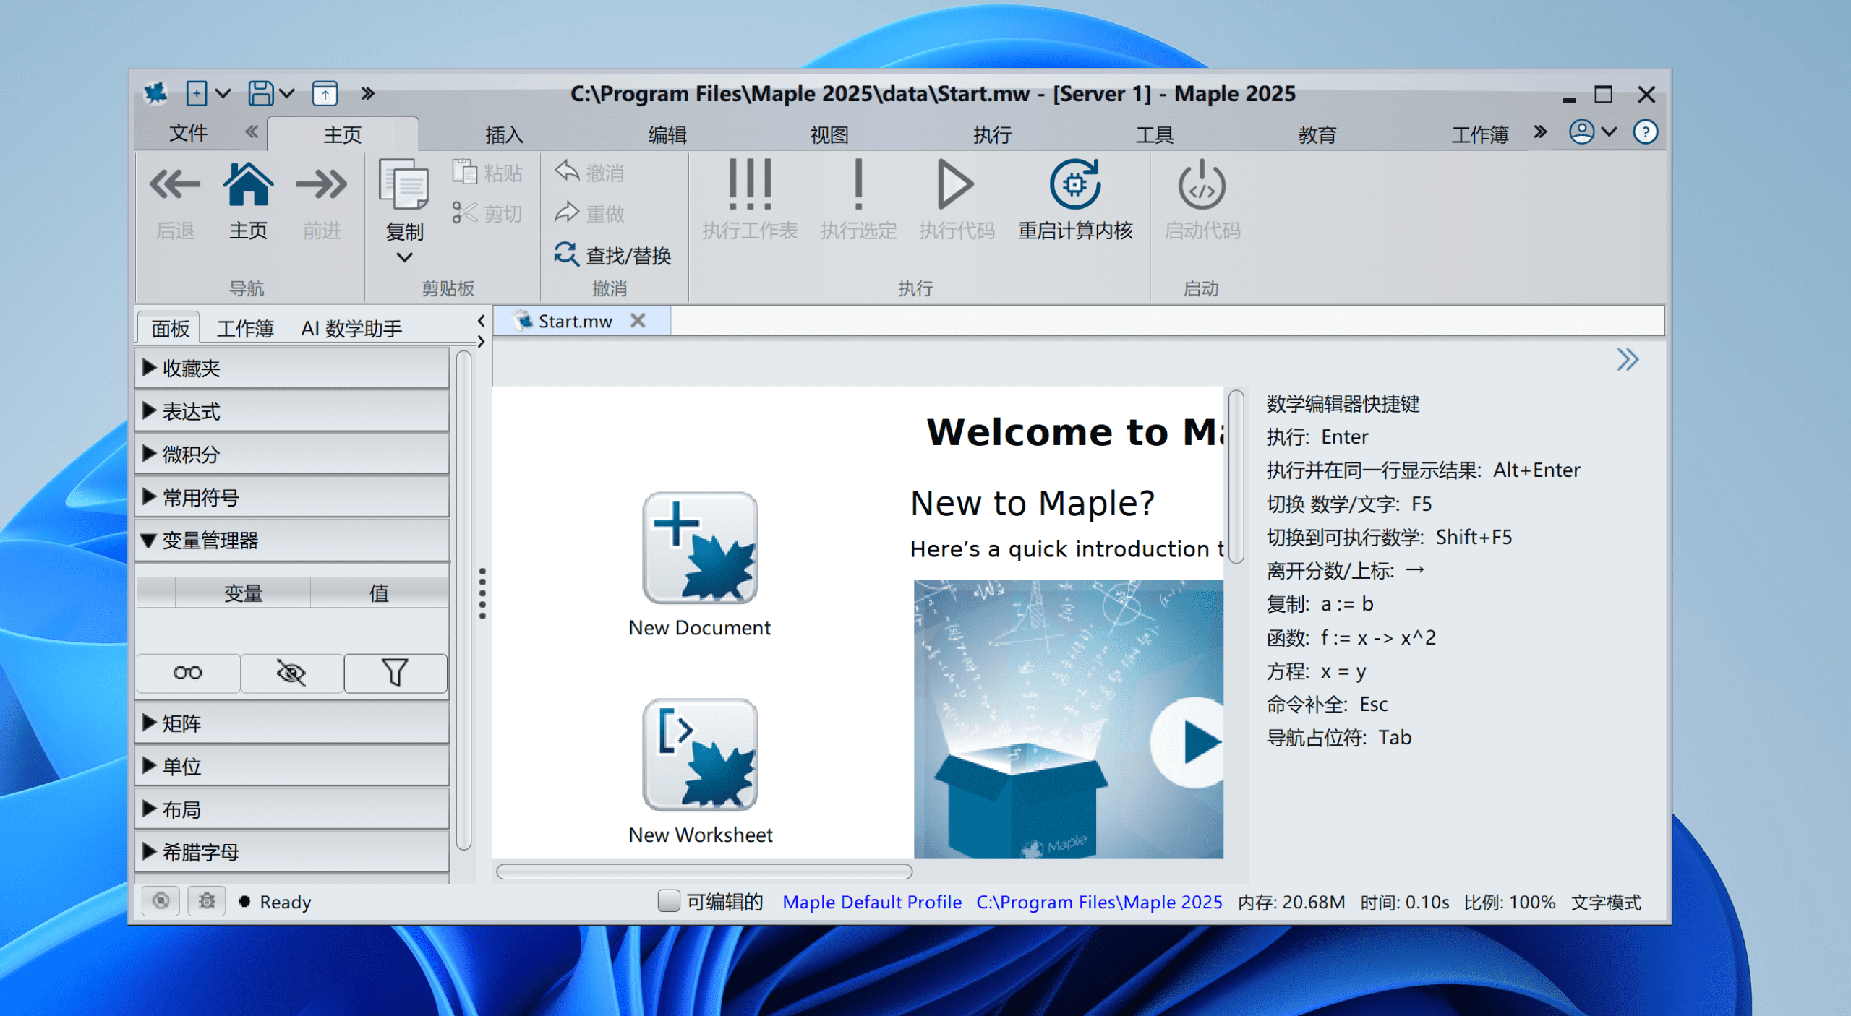Viewport: 1851px width, 1016px height.
Task: Expand the 希腊字母 palette
Action: (292, 852)
